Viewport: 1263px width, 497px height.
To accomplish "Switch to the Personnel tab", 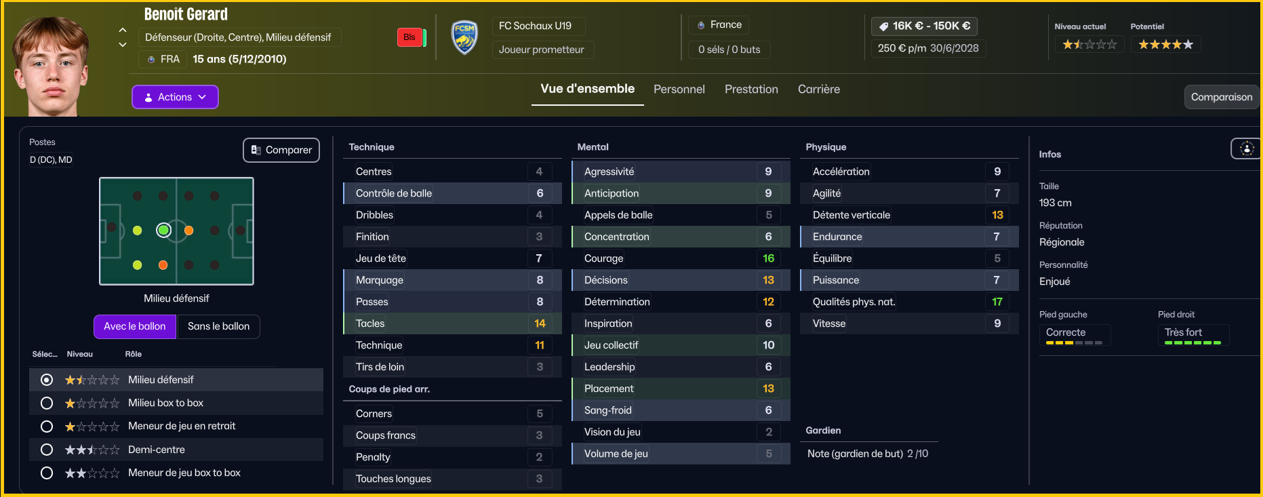I will pos(679,90).
